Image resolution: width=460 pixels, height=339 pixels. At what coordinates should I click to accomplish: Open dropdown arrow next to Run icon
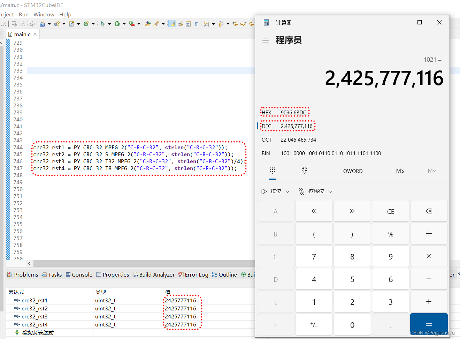(124, 24)
